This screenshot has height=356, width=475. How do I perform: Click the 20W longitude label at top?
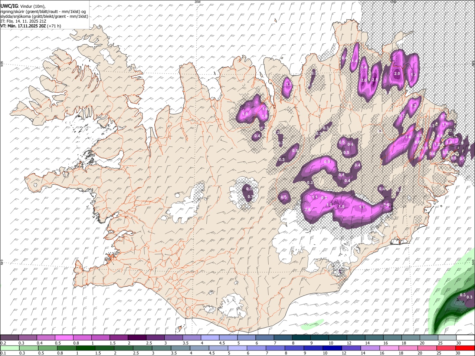197,2
